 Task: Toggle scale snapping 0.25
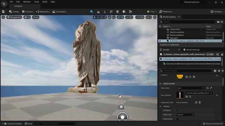140,17
